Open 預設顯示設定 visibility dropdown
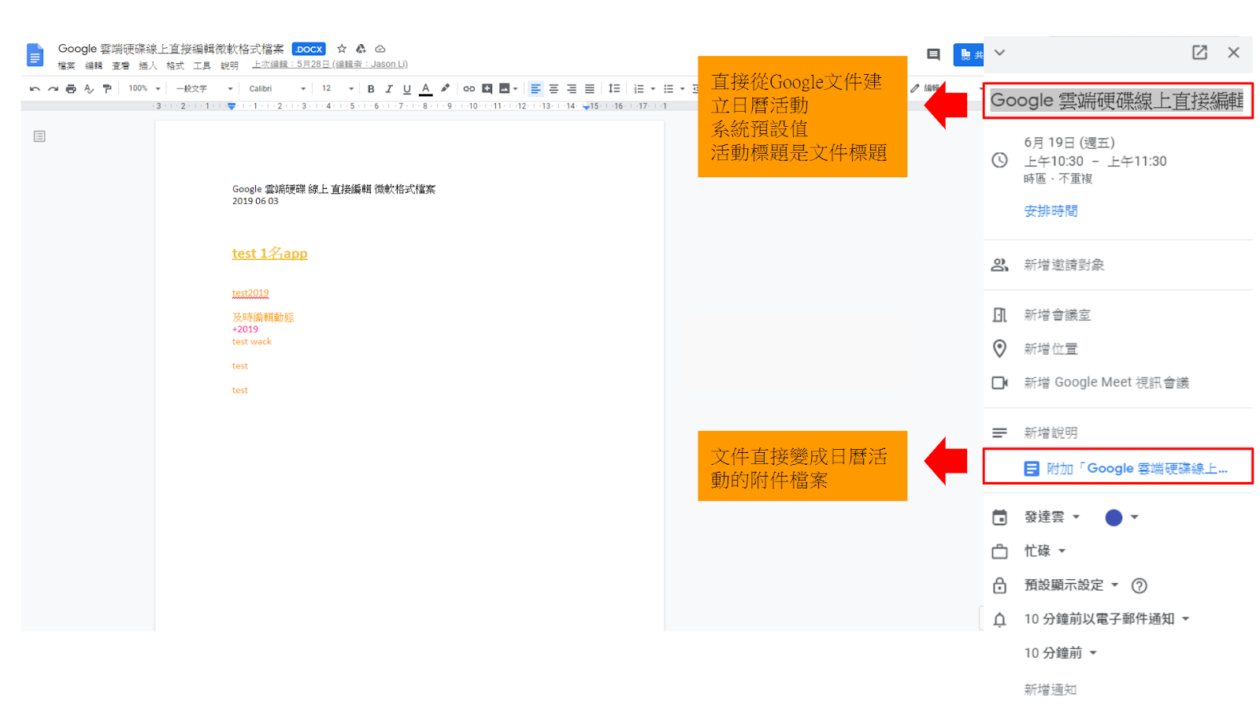 coord(1071,585)
